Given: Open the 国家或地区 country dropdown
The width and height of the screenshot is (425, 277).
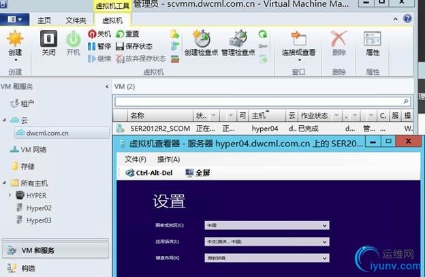Looking at the screenshot, I should (x=267, y=225).
